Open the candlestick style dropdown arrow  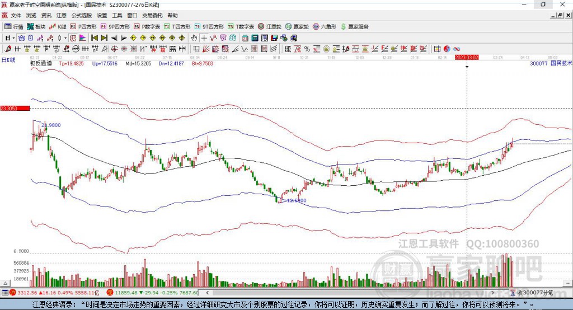[x=65, y=38]
